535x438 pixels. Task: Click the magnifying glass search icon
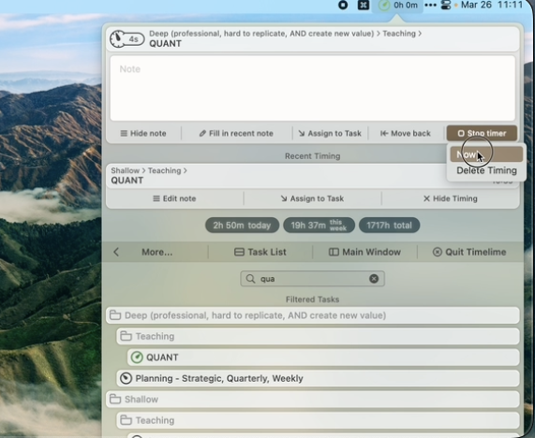[x=250, y=279]
